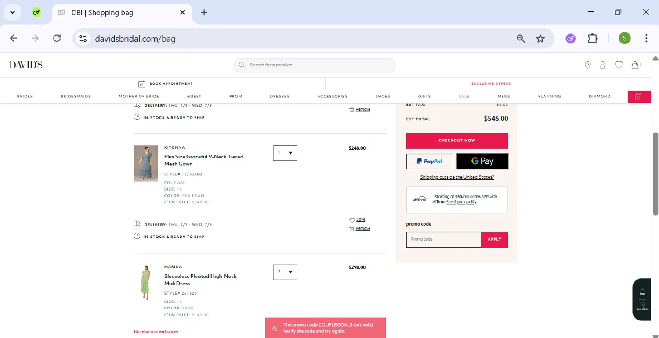This screenshot has height=338, width=659.
Task: Click the purple extension icon in toolbar
Action: point(570,39)
